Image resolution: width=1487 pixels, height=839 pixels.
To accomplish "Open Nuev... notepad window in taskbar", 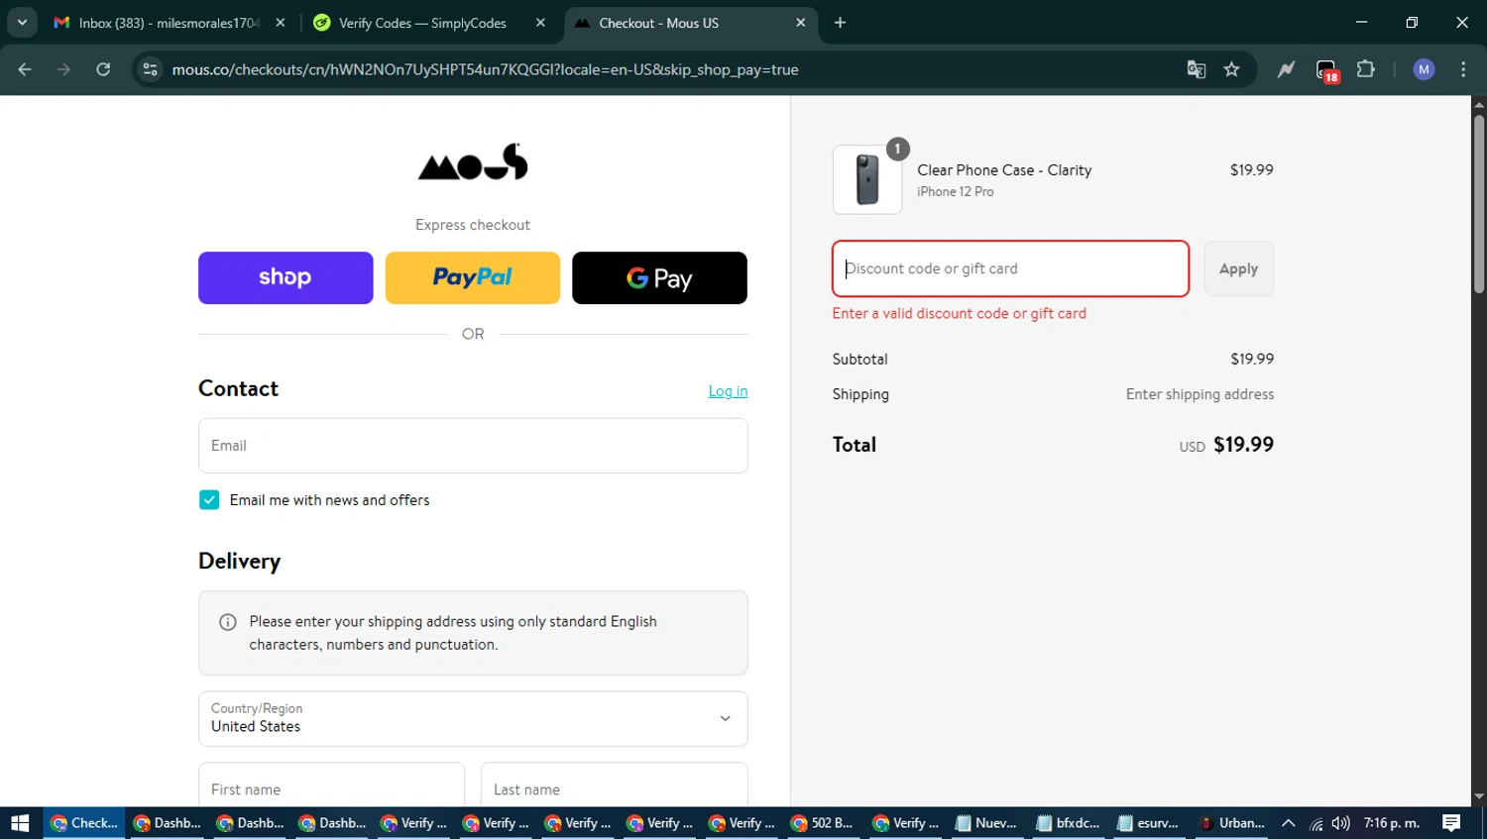I will [986, 823].
